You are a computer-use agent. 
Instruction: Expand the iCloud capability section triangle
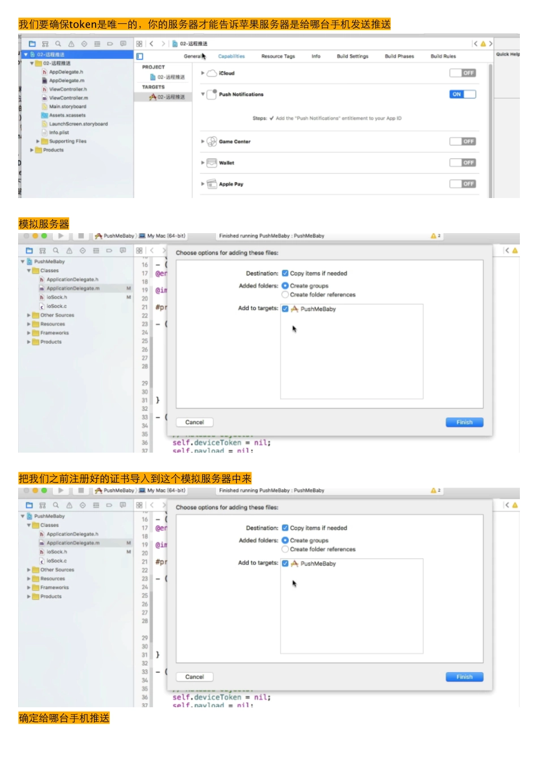(203, 73)
